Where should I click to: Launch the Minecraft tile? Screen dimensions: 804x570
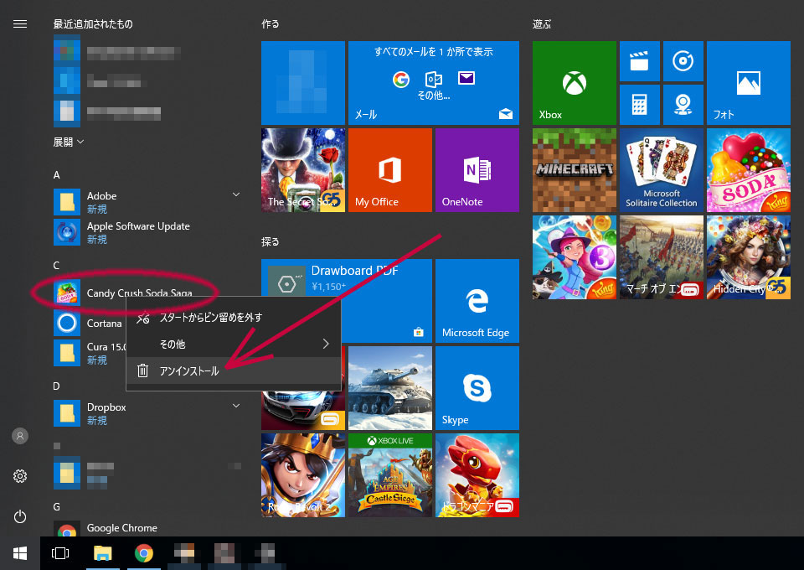click(x=575, y=170)
